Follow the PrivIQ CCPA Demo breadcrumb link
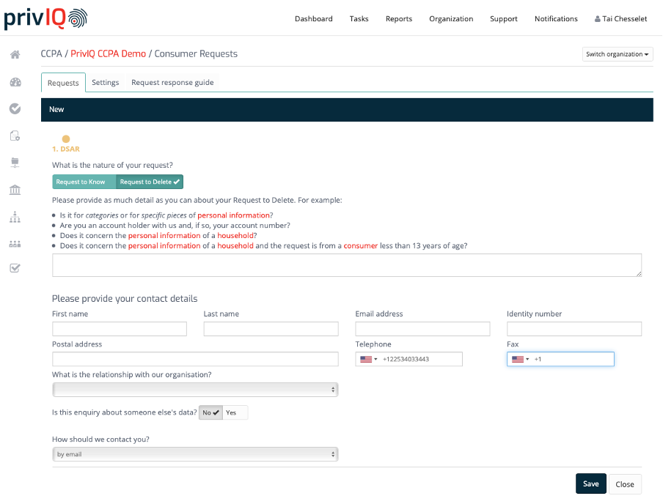 pos(109,53)
